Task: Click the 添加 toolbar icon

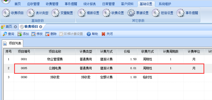Action: pos(20,34)
